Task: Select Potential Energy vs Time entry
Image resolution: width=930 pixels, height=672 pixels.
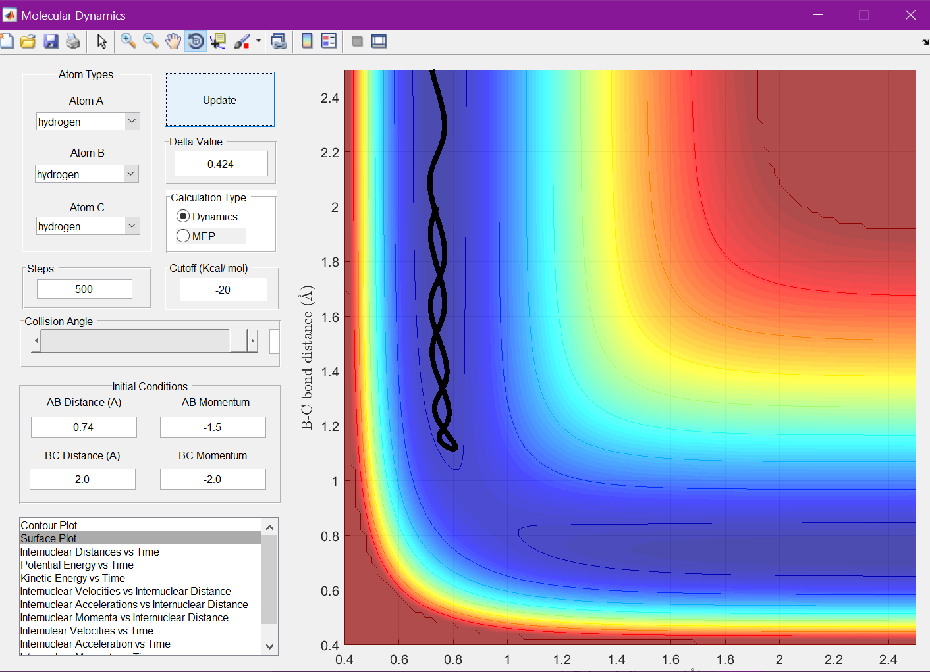Action: coord(77,565)
